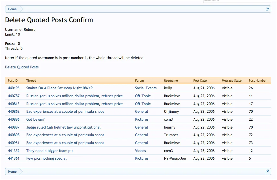Visit Off-Topic forum in the 440787 row
277x180 pixels.
tap(143, 96)
